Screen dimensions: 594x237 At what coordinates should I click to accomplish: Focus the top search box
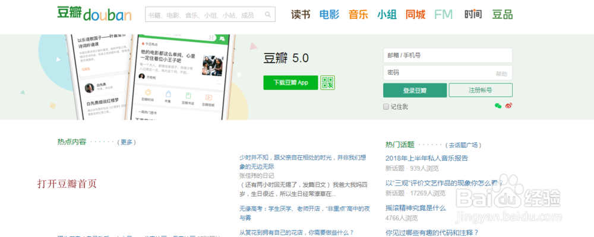[x=210, y=14]
